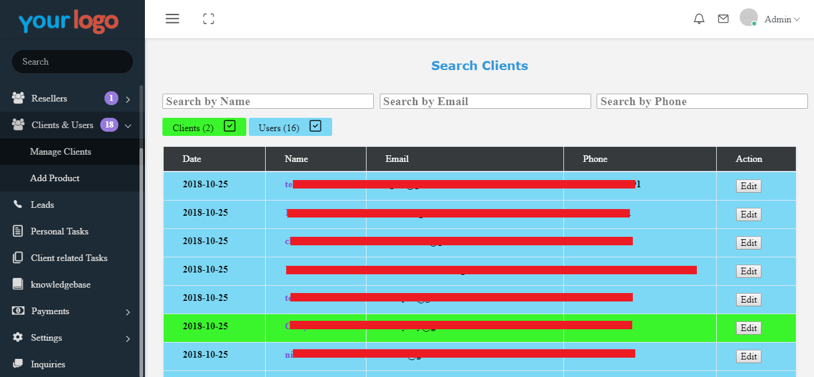Expand the Payments submenu arrow

click(x=128, y=312)
